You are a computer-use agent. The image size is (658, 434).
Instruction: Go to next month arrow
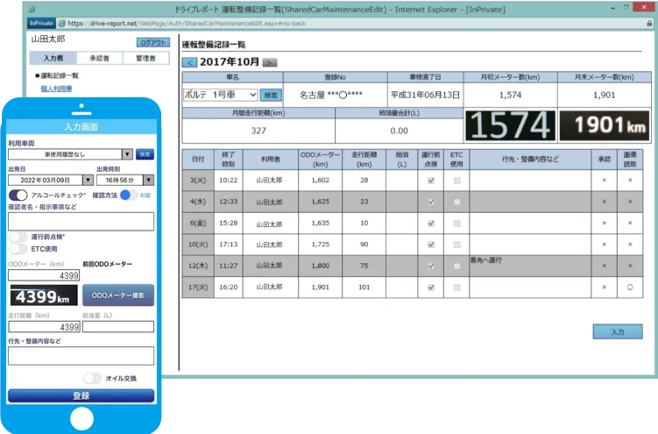pyautogui.click(x=270, y=62)
